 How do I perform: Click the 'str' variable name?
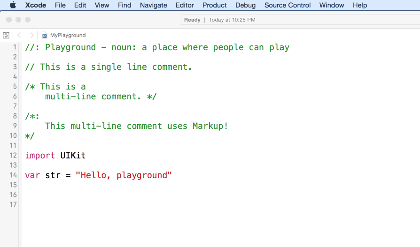click(53, 175)
